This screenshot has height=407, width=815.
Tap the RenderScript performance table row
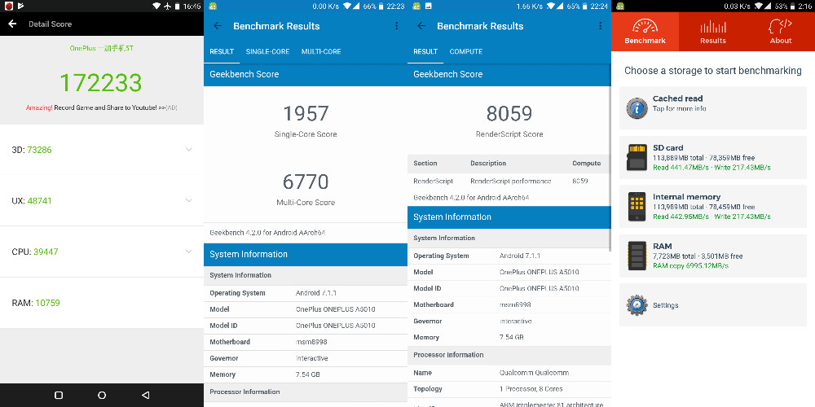tap(509, 182)
